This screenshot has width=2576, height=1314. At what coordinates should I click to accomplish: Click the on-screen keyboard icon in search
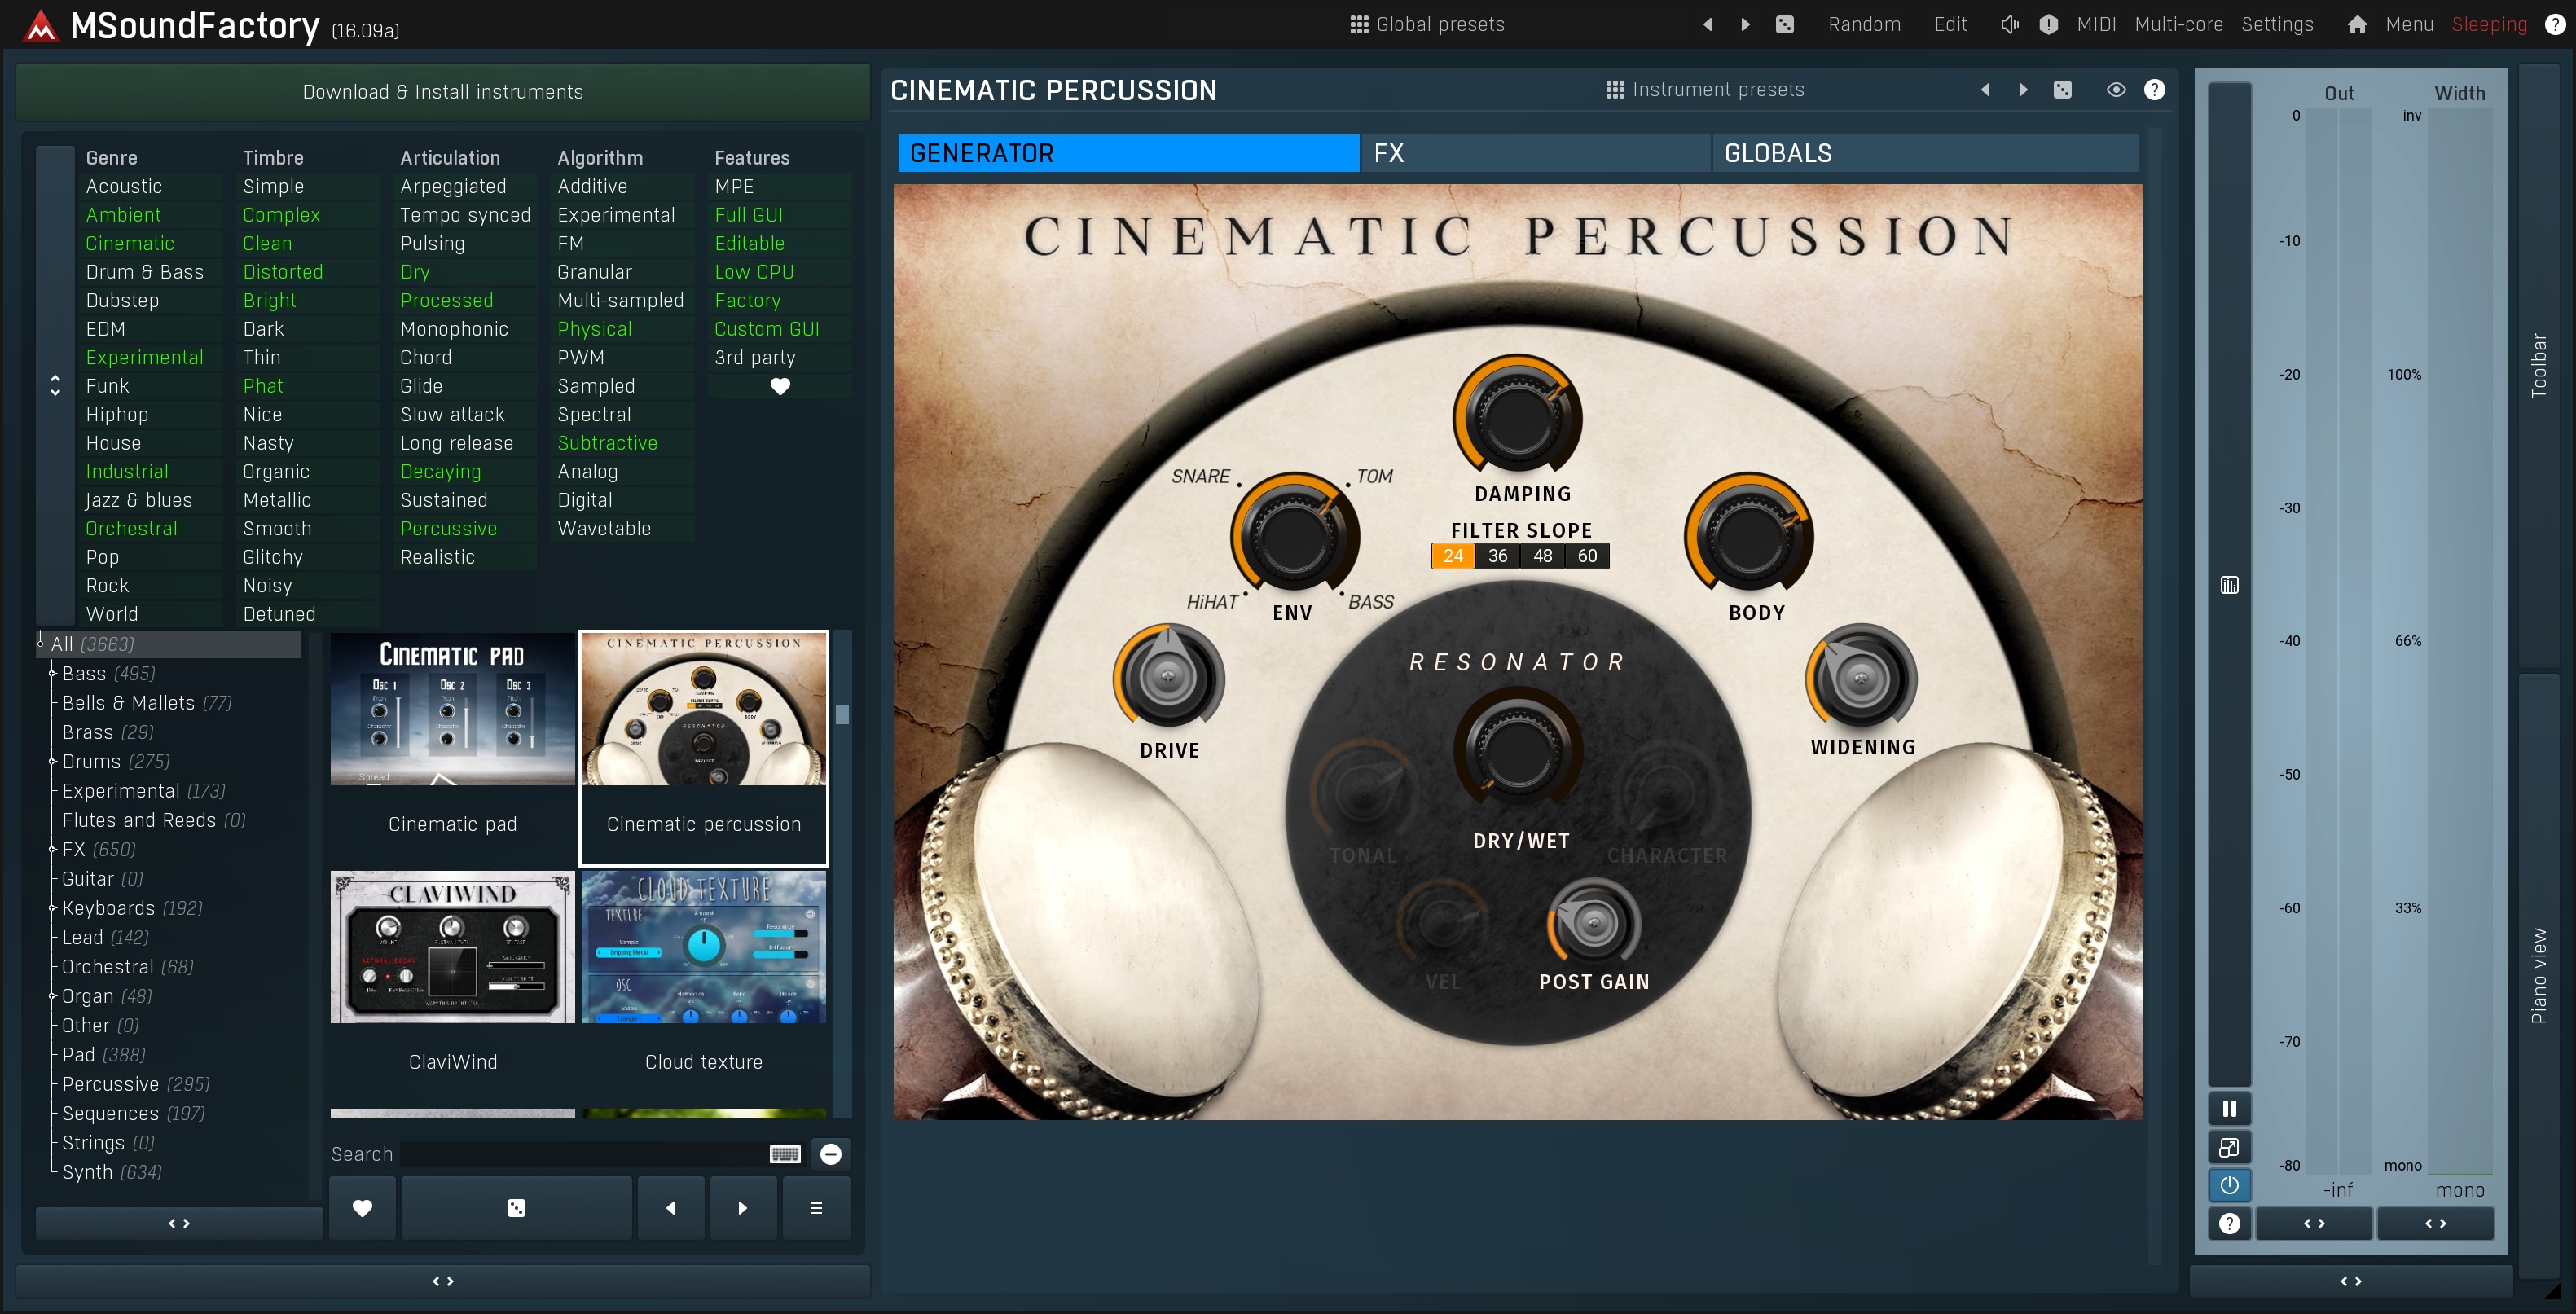point(785,1154)
